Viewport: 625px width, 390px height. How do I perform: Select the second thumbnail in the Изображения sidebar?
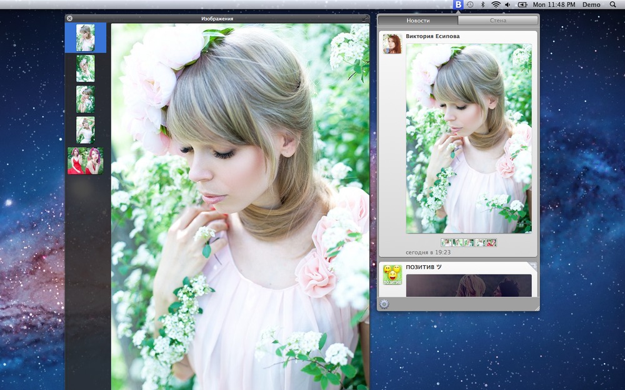[85, 69]
